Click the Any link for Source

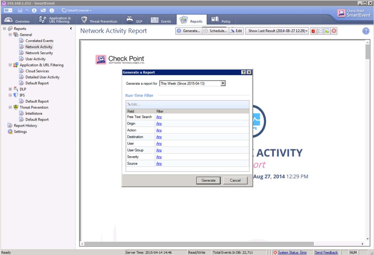pos(159,164)
